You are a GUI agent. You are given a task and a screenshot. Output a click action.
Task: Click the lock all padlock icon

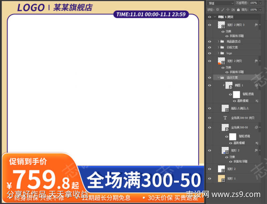[x=239, y=10]
